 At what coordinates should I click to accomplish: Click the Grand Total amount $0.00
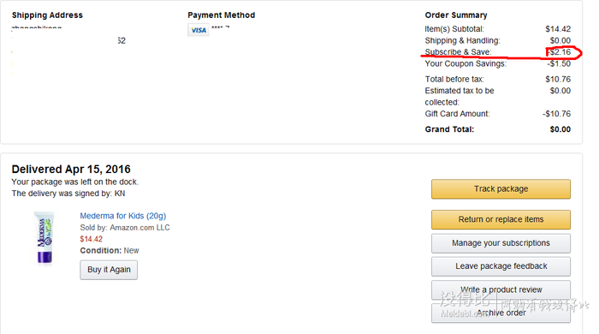(560, 129)
